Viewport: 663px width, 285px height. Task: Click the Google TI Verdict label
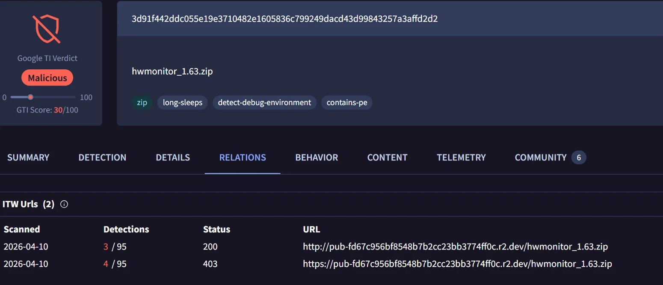pos(47,58)
